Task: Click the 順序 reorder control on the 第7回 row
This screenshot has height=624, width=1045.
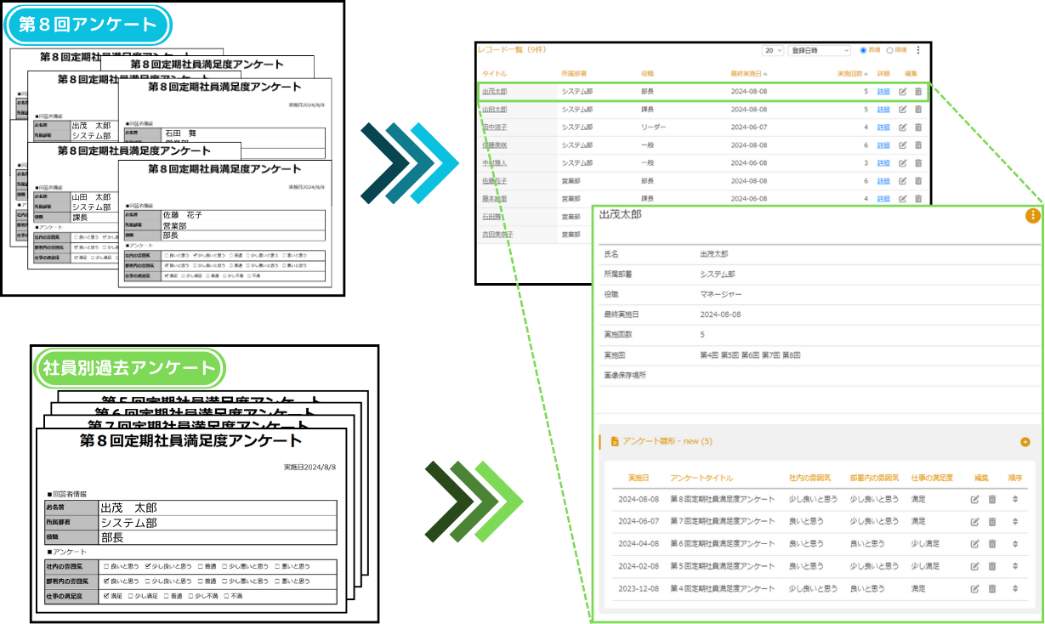Action: [x=1014, y=519]
